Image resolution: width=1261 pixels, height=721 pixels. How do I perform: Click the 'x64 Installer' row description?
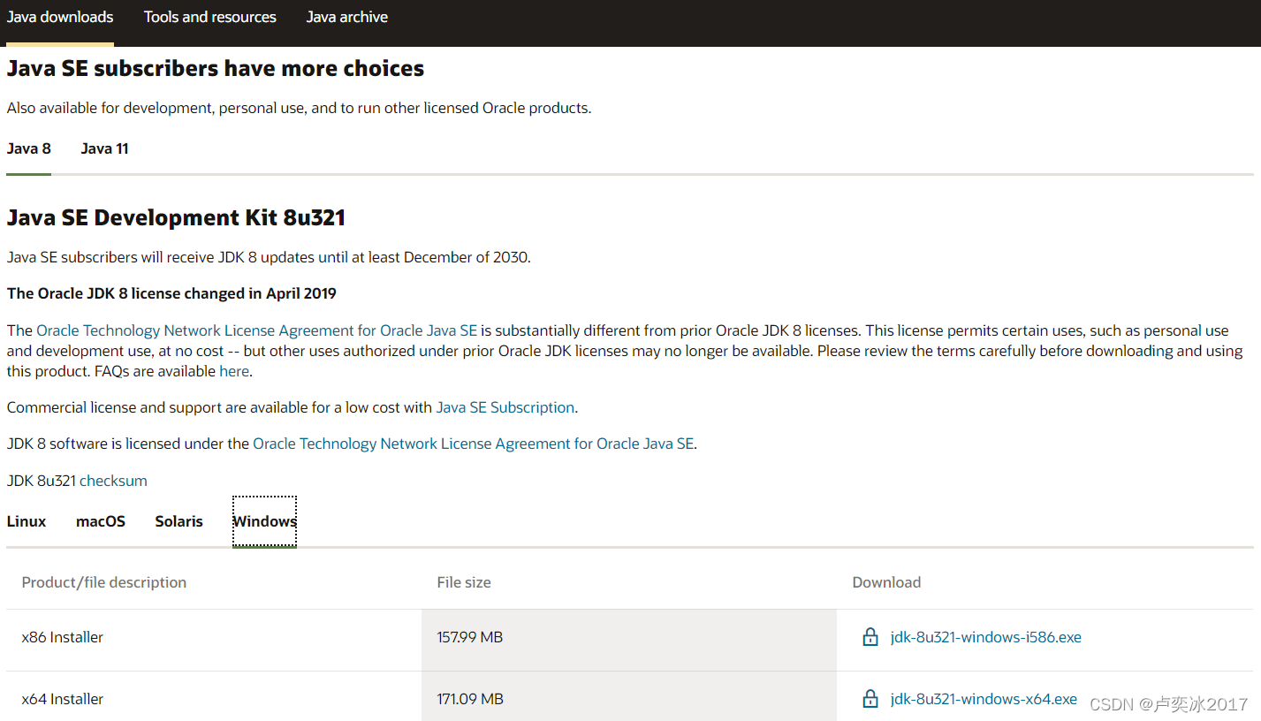click(x=63, y=699)
